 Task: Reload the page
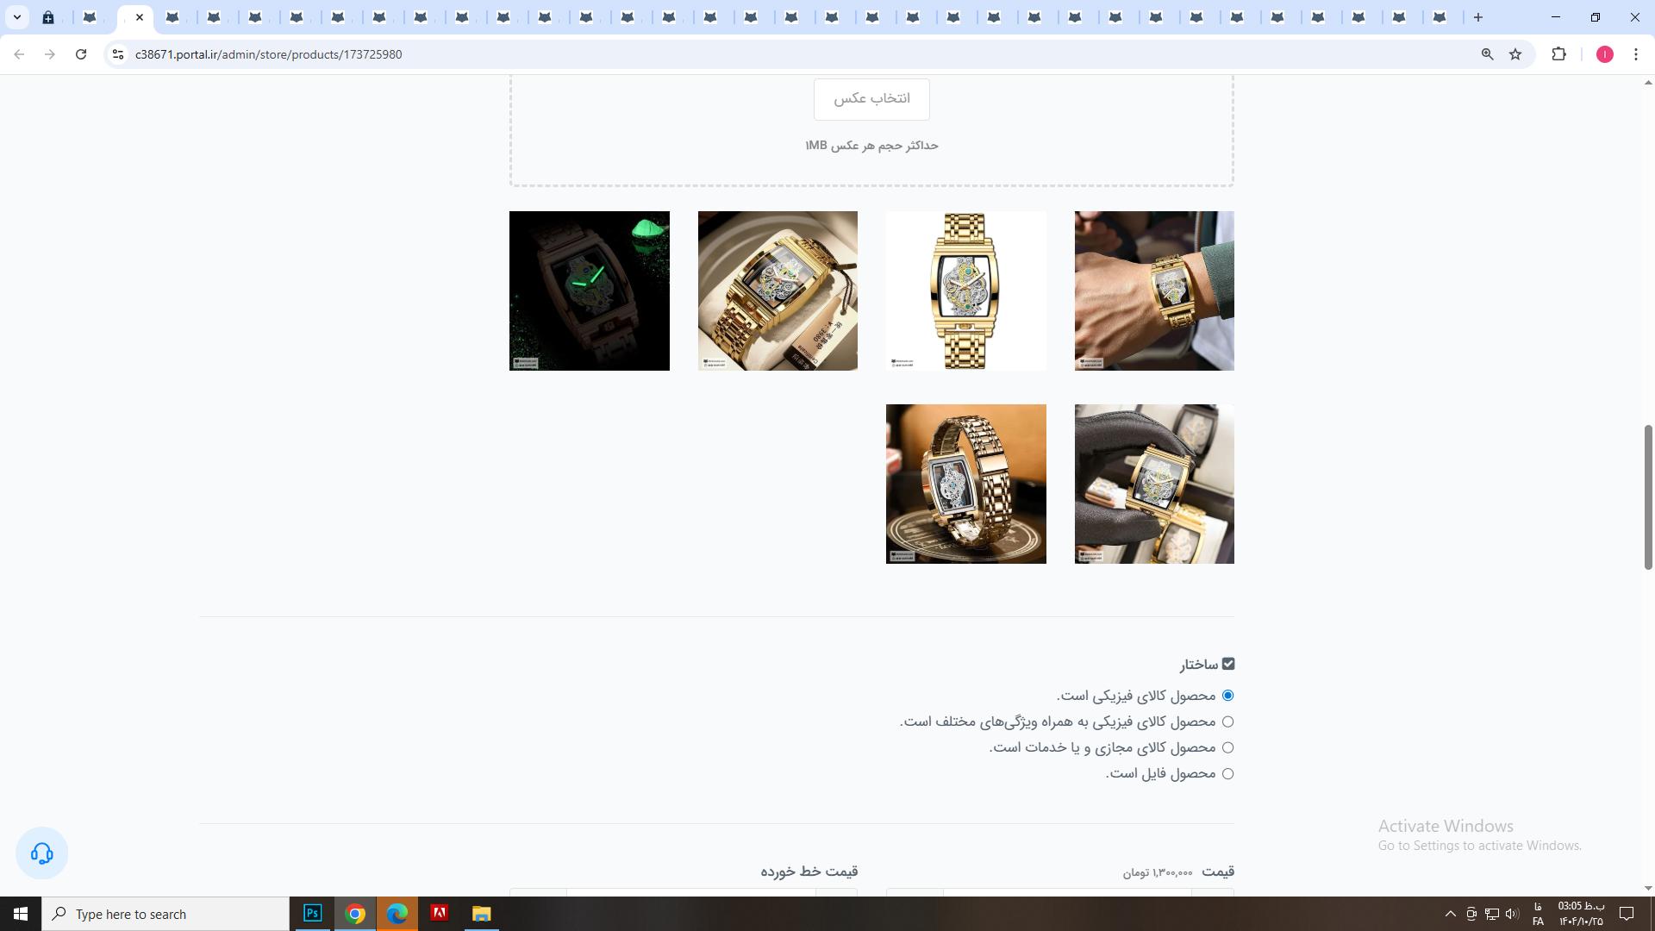[x=81, y=54]
